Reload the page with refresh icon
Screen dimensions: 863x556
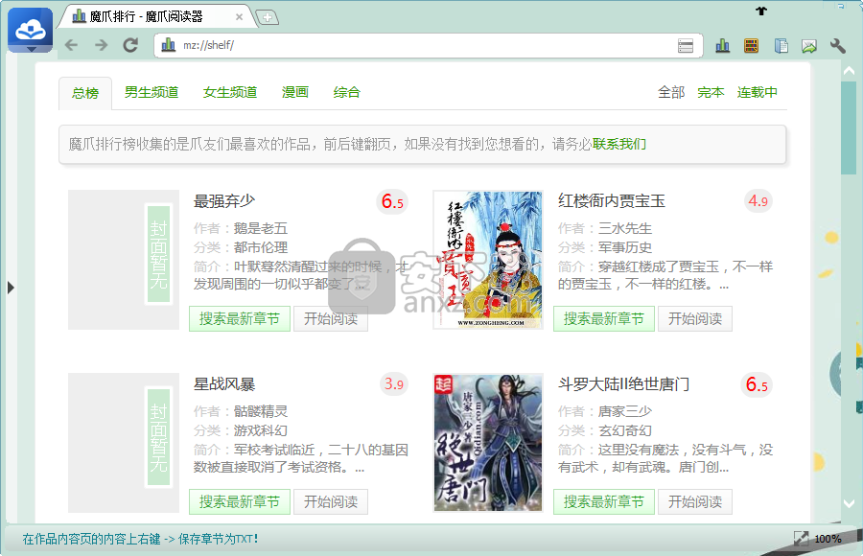(130, 45)
